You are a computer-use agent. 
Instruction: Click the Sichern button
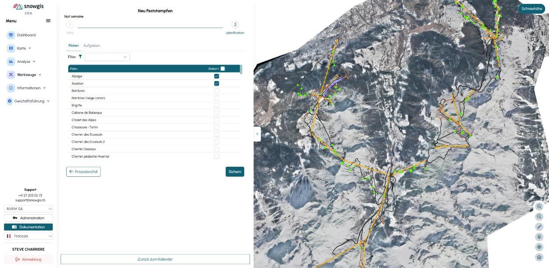click(x=235, y=172)
